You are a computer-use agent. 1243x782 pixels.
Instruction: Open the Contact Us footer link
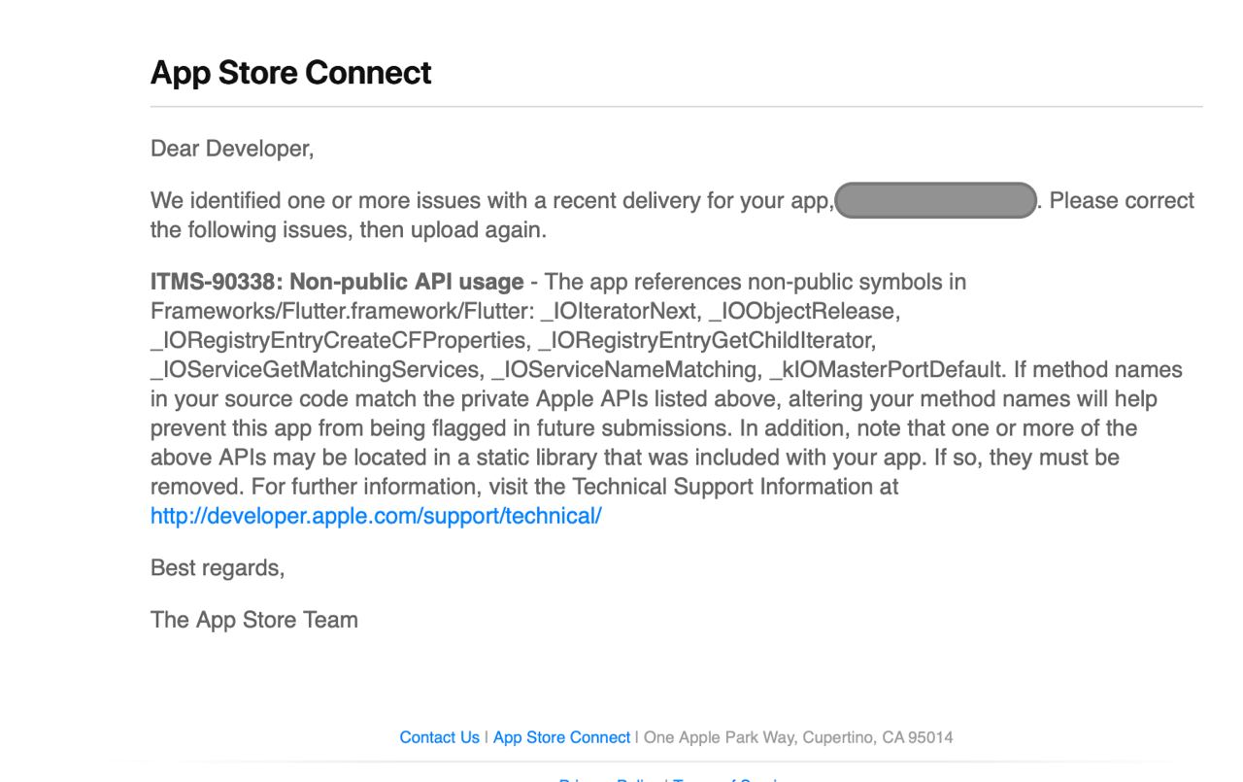click(x=439, y=737)
